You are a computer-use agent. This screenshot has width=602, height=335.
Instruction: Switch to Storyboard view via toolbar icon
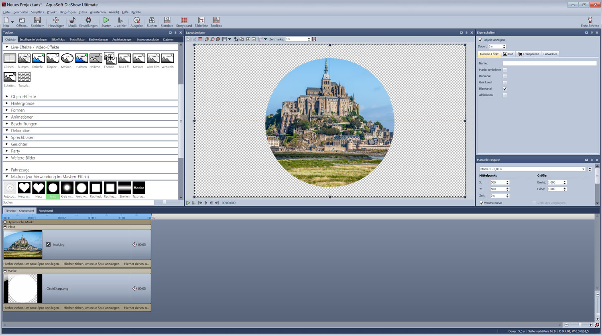(x=184, y=20)
